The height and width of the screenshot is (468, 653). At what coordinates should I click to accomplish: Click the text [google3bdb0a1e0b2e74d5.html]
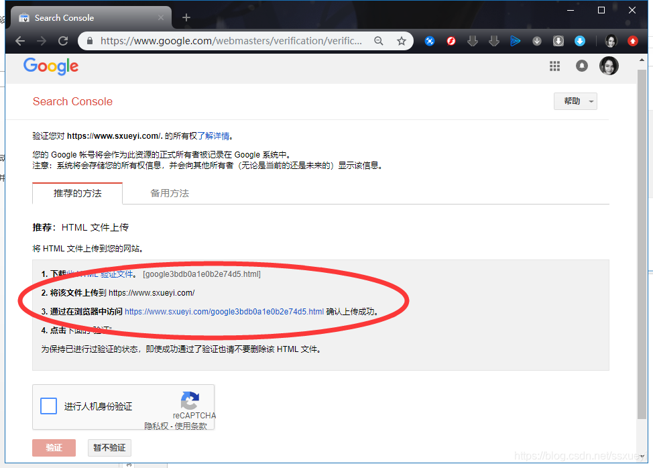[x=202, y=274]
